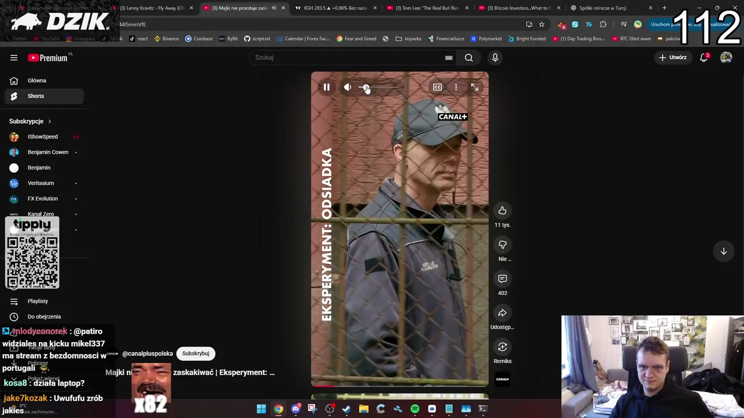Mute the Short's audio
Screen dimensions: 744x418
pos(347,87)
